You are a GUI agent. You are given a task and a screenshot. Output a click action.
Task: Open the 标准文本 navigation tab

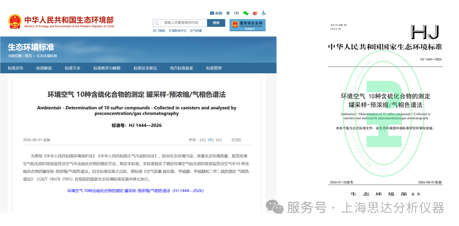point(73,68)
